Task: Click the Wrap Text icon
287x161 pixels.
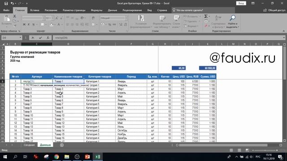Action: coord(93,18)
